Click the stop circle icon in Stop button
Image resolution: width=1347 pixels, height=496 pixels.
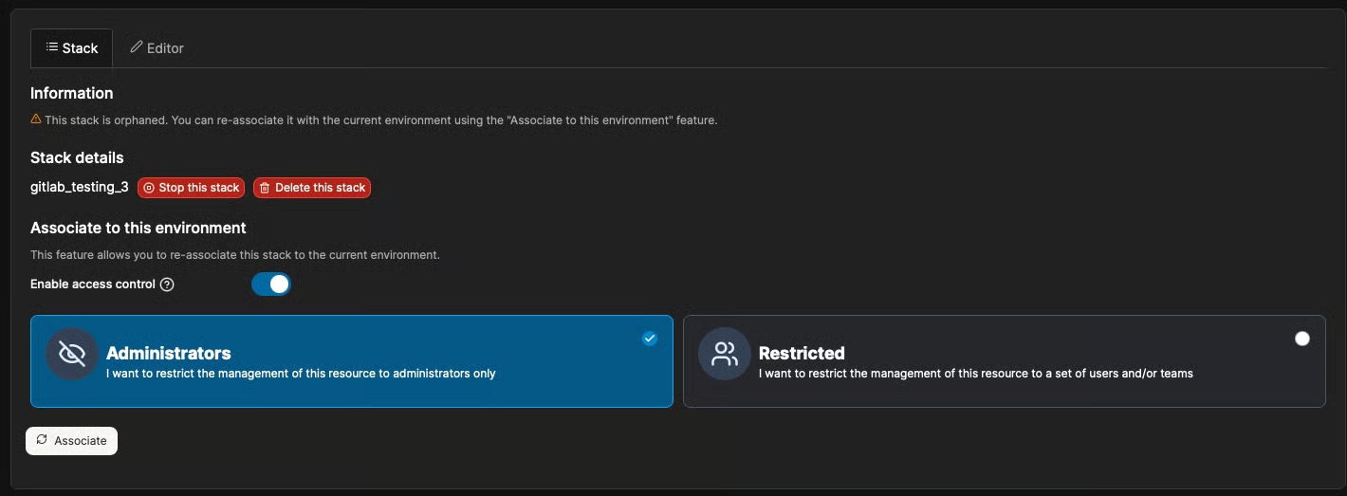[x=149, y=188]
